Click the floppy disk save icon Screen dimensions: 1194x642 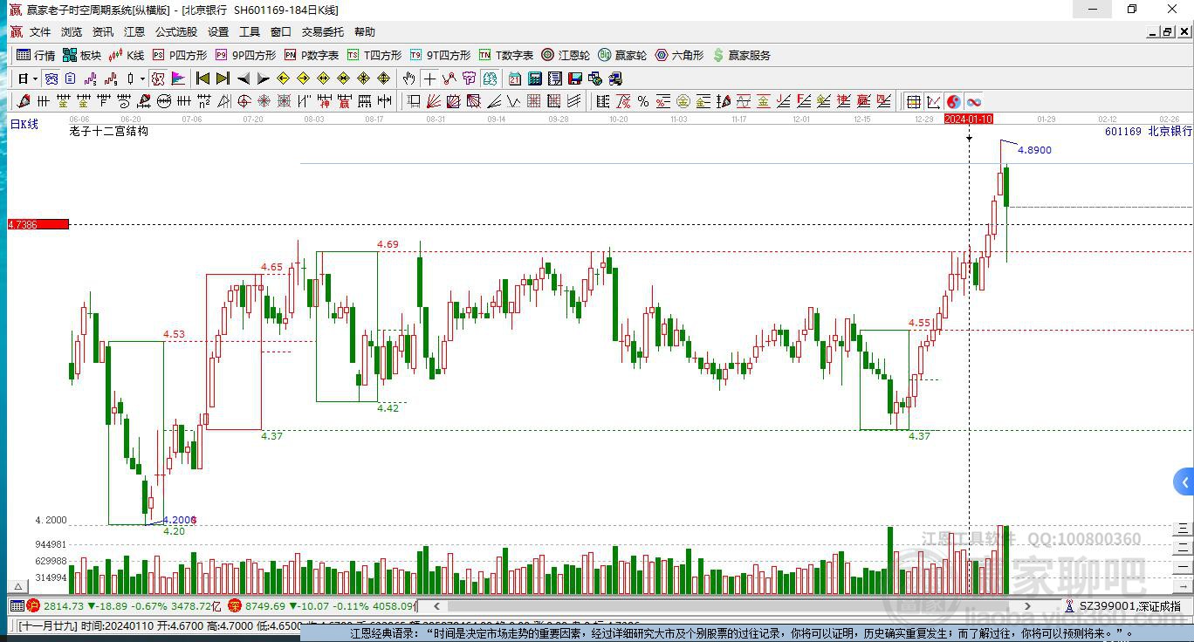tap(575, 79)
